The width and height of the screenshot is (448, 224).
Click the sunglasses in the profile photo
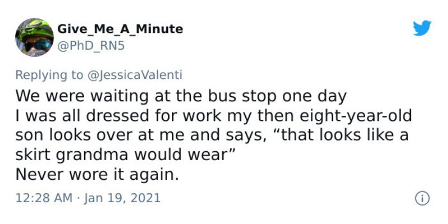(x=38, y=45)
